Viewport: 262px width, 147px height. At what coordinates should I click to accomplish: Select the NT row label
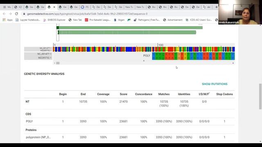click(x=27, y=102)
